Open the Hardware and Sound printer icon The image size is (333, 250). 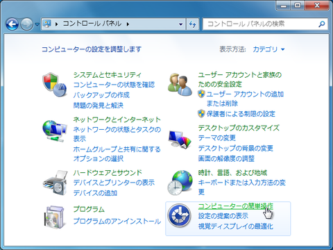55,183
